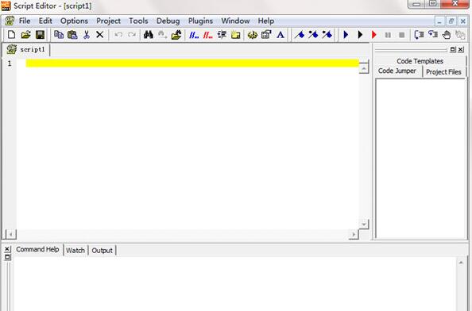Open the Find binoculars tool
Viewport: 472px width, 311px height.
pyautogui.click(x=148, y=35)
